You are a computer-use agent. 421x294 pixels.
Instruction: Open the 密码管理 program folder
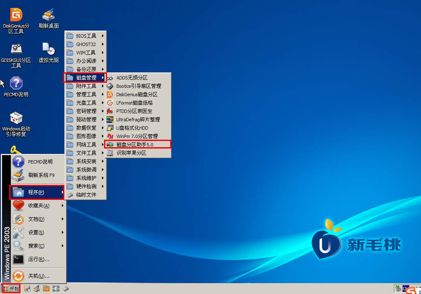point(86,111)
